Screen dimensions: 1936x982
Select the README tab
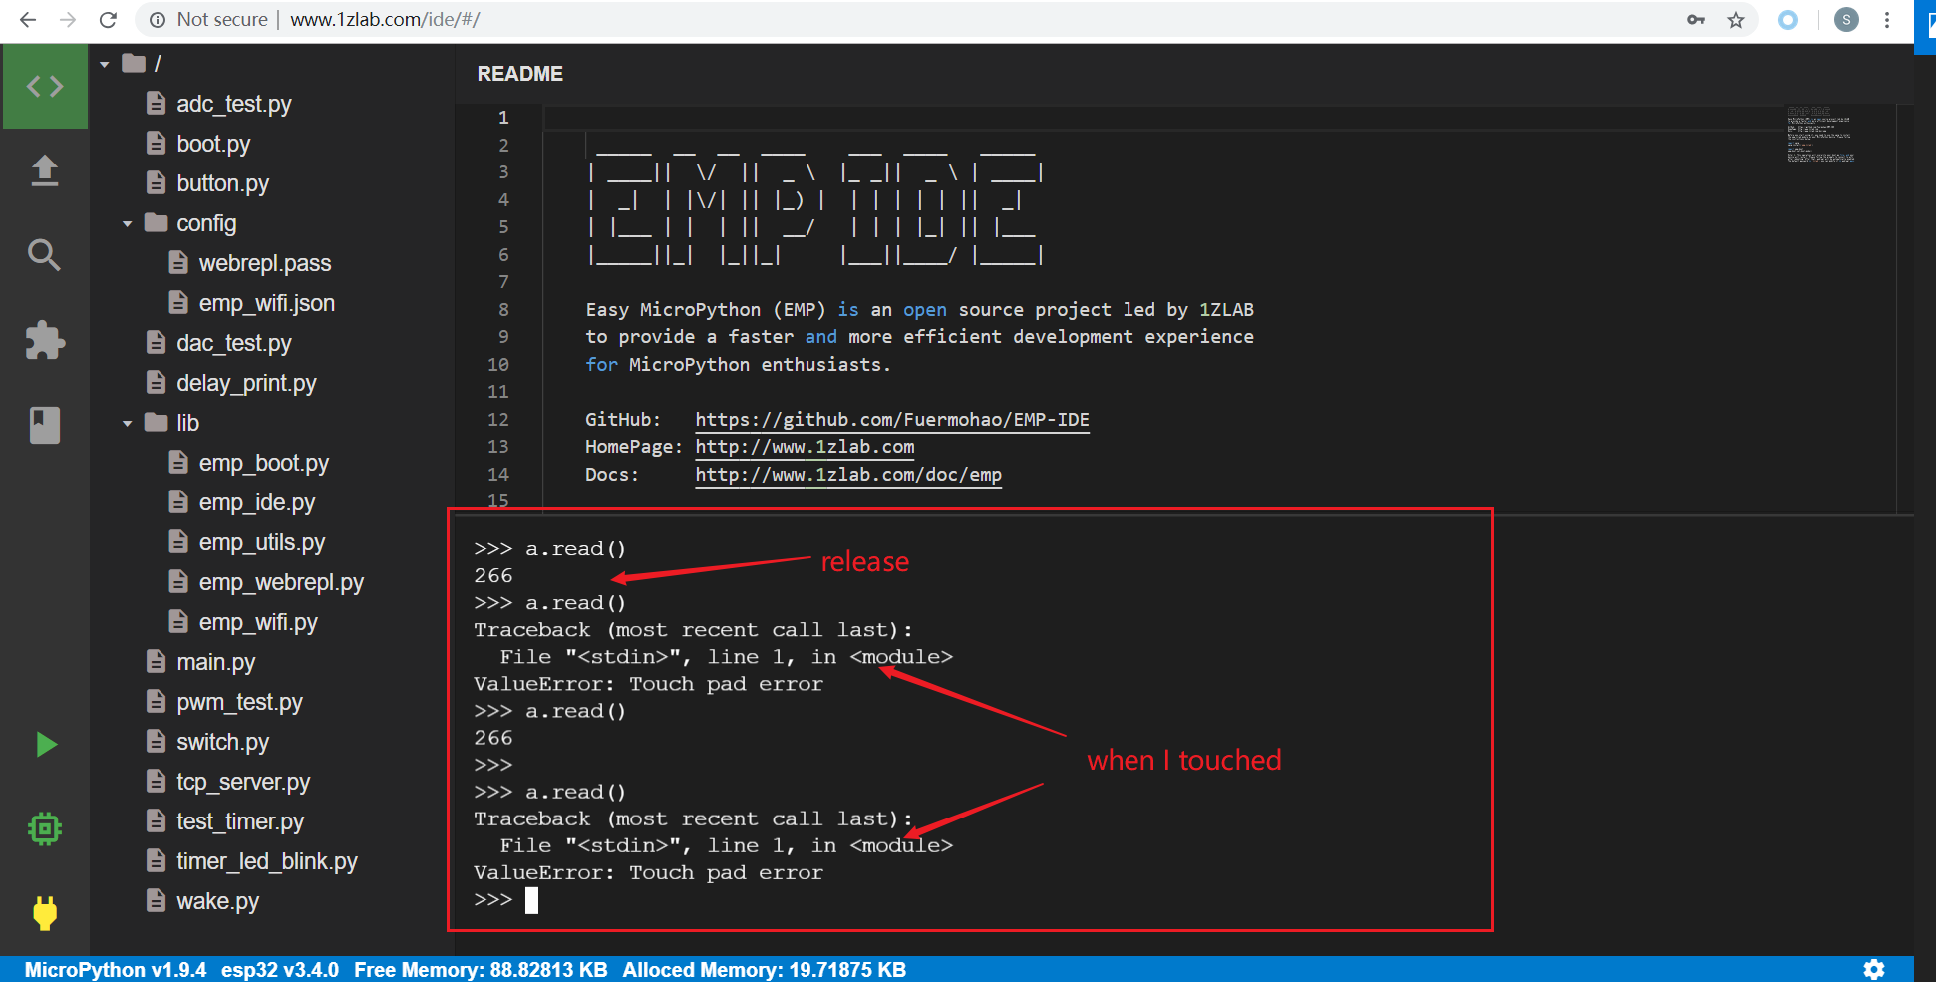pos(519,73)
